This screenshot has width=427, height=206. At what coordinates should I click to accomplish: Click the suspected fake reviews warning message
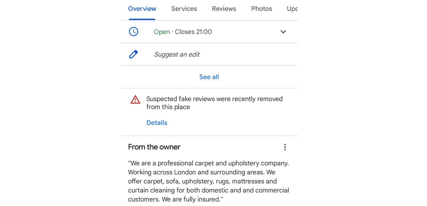pyautogui.click(x=214, y=103)
